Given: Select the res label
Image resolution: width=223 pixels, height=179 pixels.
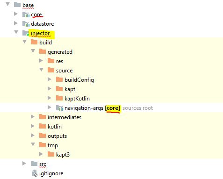Looking at the screenshot, I should coord(59,61).
